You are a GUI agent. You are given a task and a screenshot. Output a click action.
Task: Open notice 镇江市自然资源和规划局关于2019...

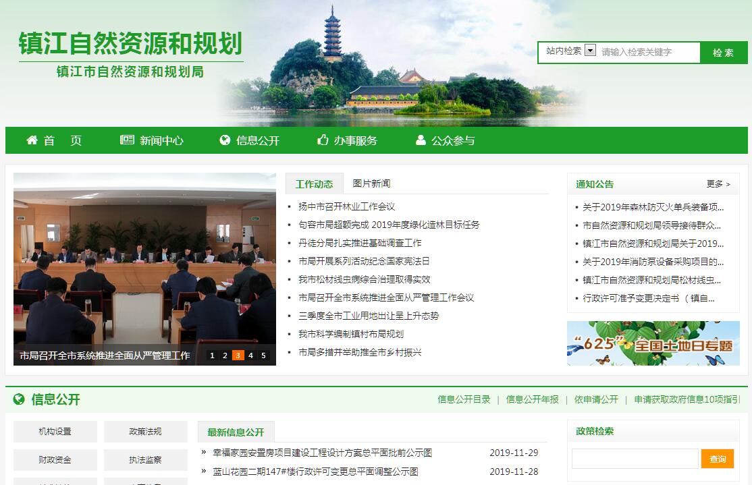pos(653,244)
